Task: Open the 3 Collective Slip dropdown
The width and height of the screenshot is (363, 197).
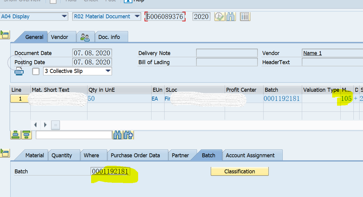Action: point(78,71)
